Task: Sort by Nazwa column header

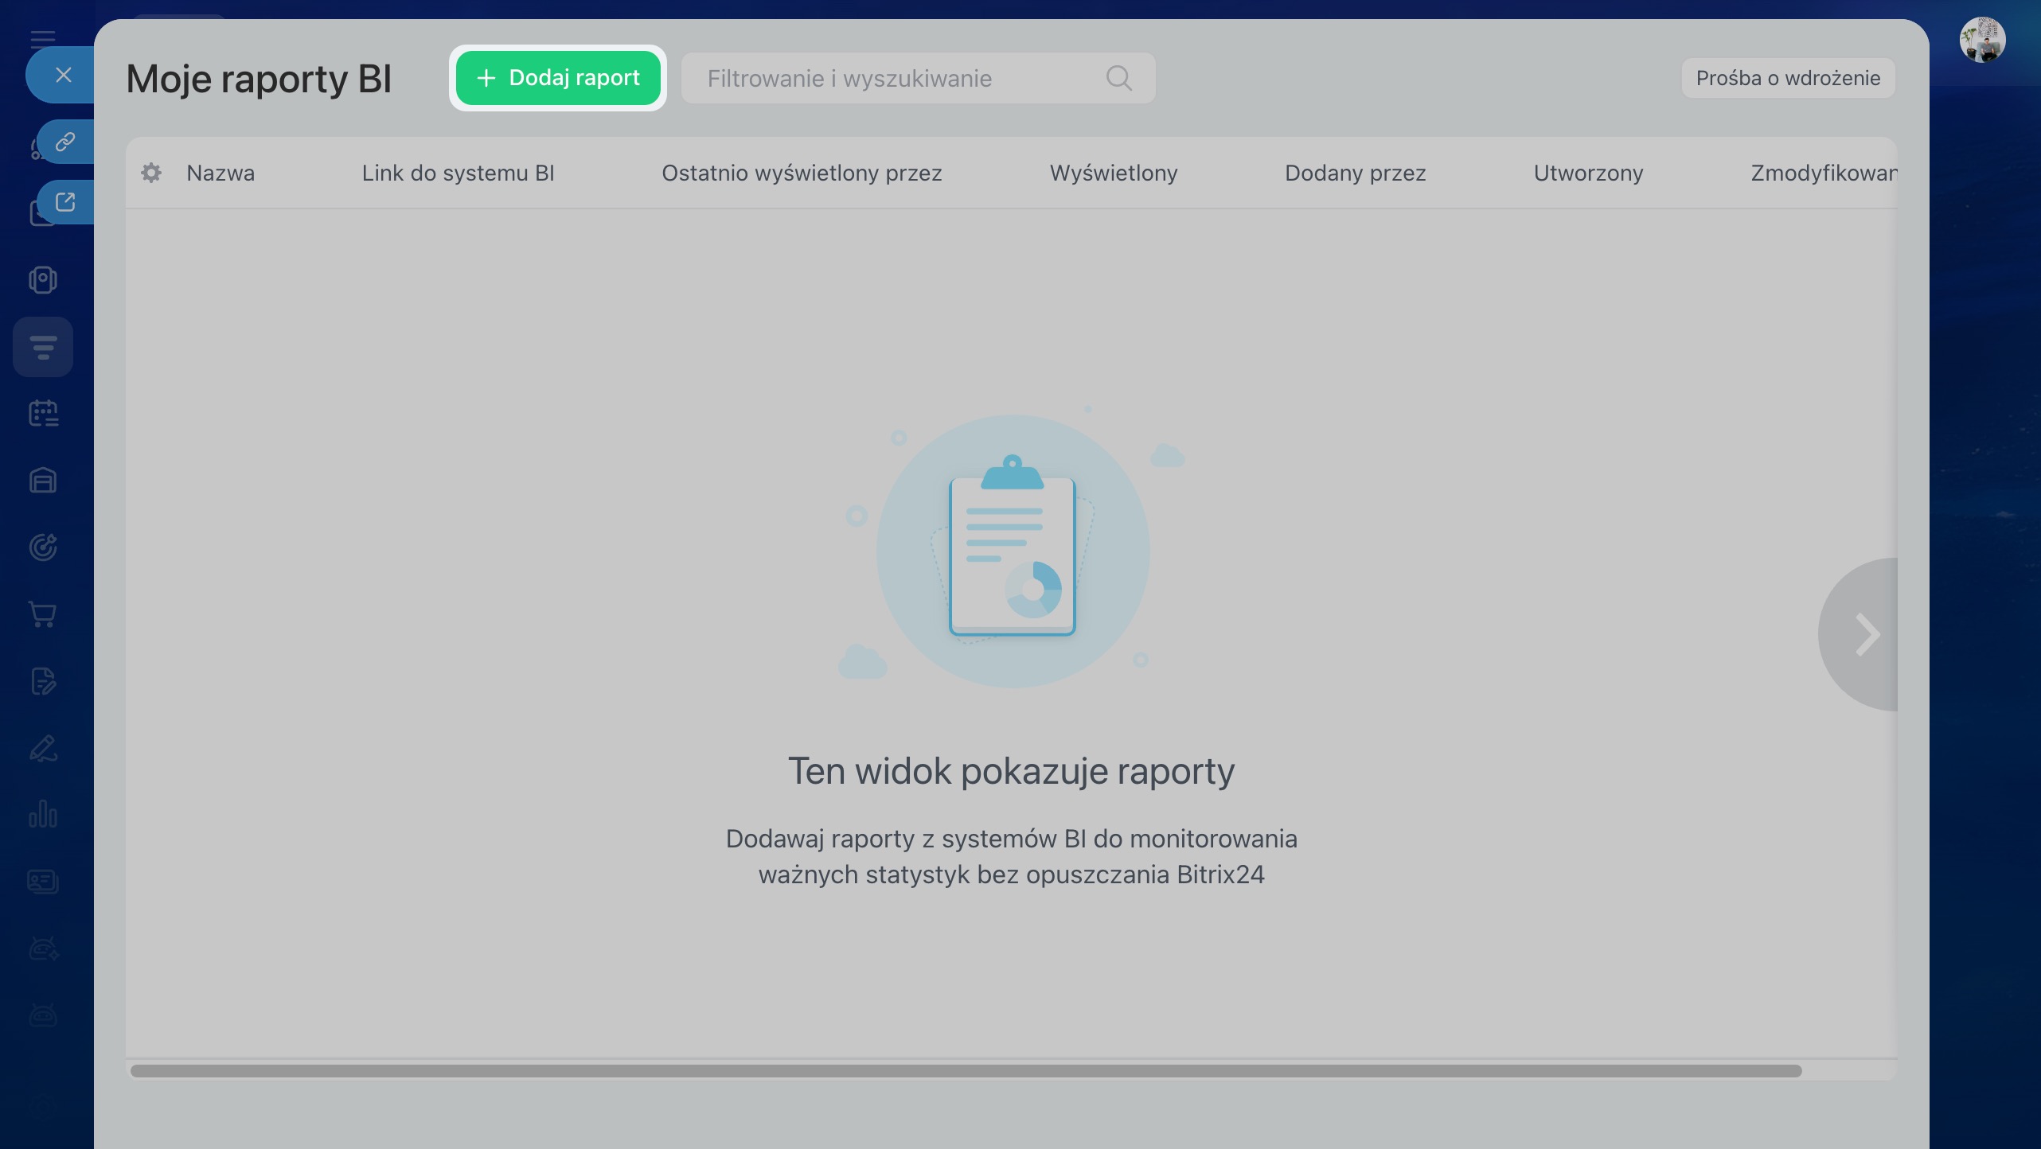Action: (220, 173)
